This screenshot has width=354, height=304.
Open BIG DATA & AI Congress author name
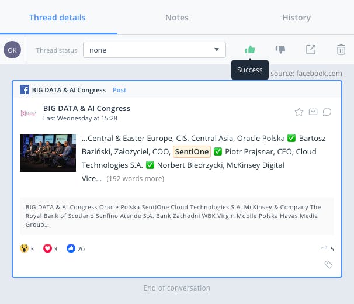[x=86, y=109]
